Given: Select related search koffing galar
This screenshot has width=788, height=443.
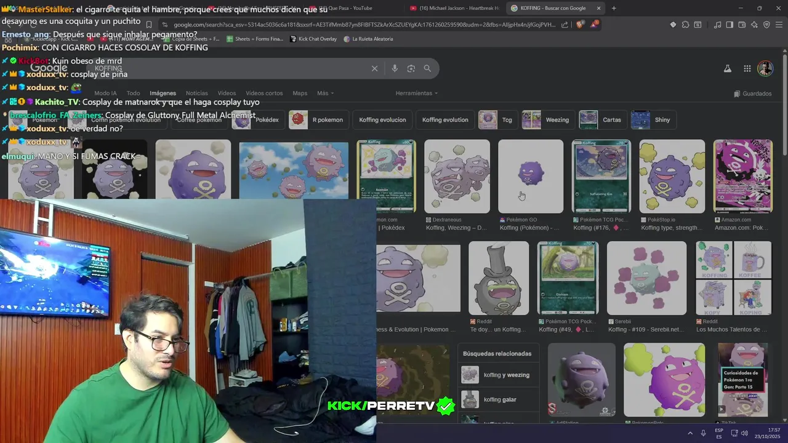Looking at the screenshot, I should 499,399.
